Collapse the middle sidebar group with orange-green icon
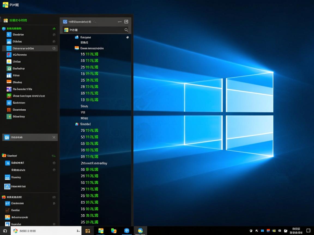 [4, 156]
